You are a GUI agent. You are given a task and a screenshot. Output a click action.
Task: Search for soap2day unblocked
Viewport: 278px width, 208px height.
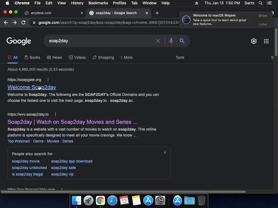(x=29, y=168)
